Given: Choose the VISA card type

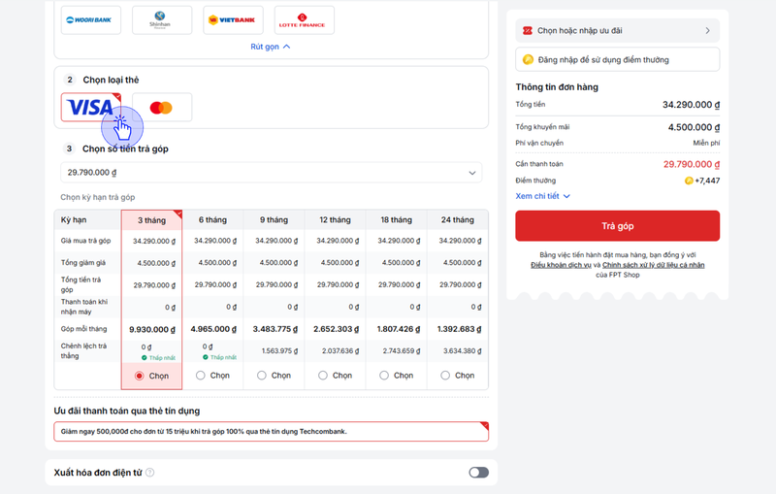Looking at the screenshot, I should [90, 107].
